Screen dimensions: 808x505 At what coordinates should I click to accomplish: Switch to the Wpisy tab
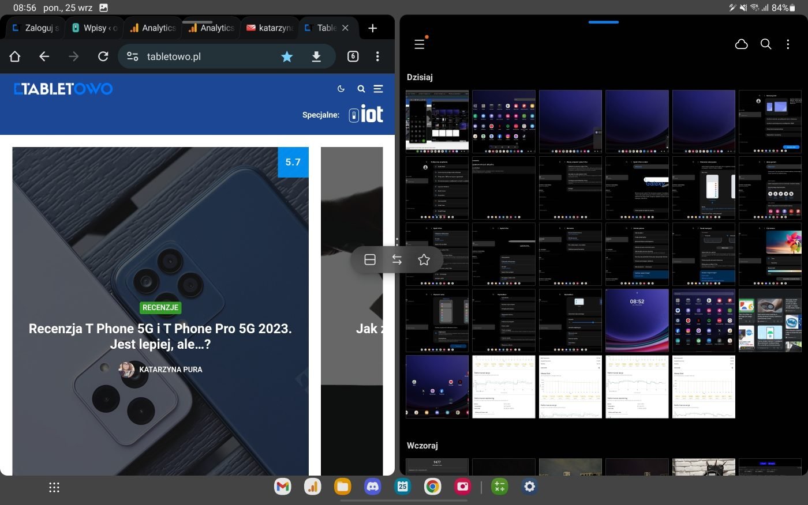(x=94, y=28)
